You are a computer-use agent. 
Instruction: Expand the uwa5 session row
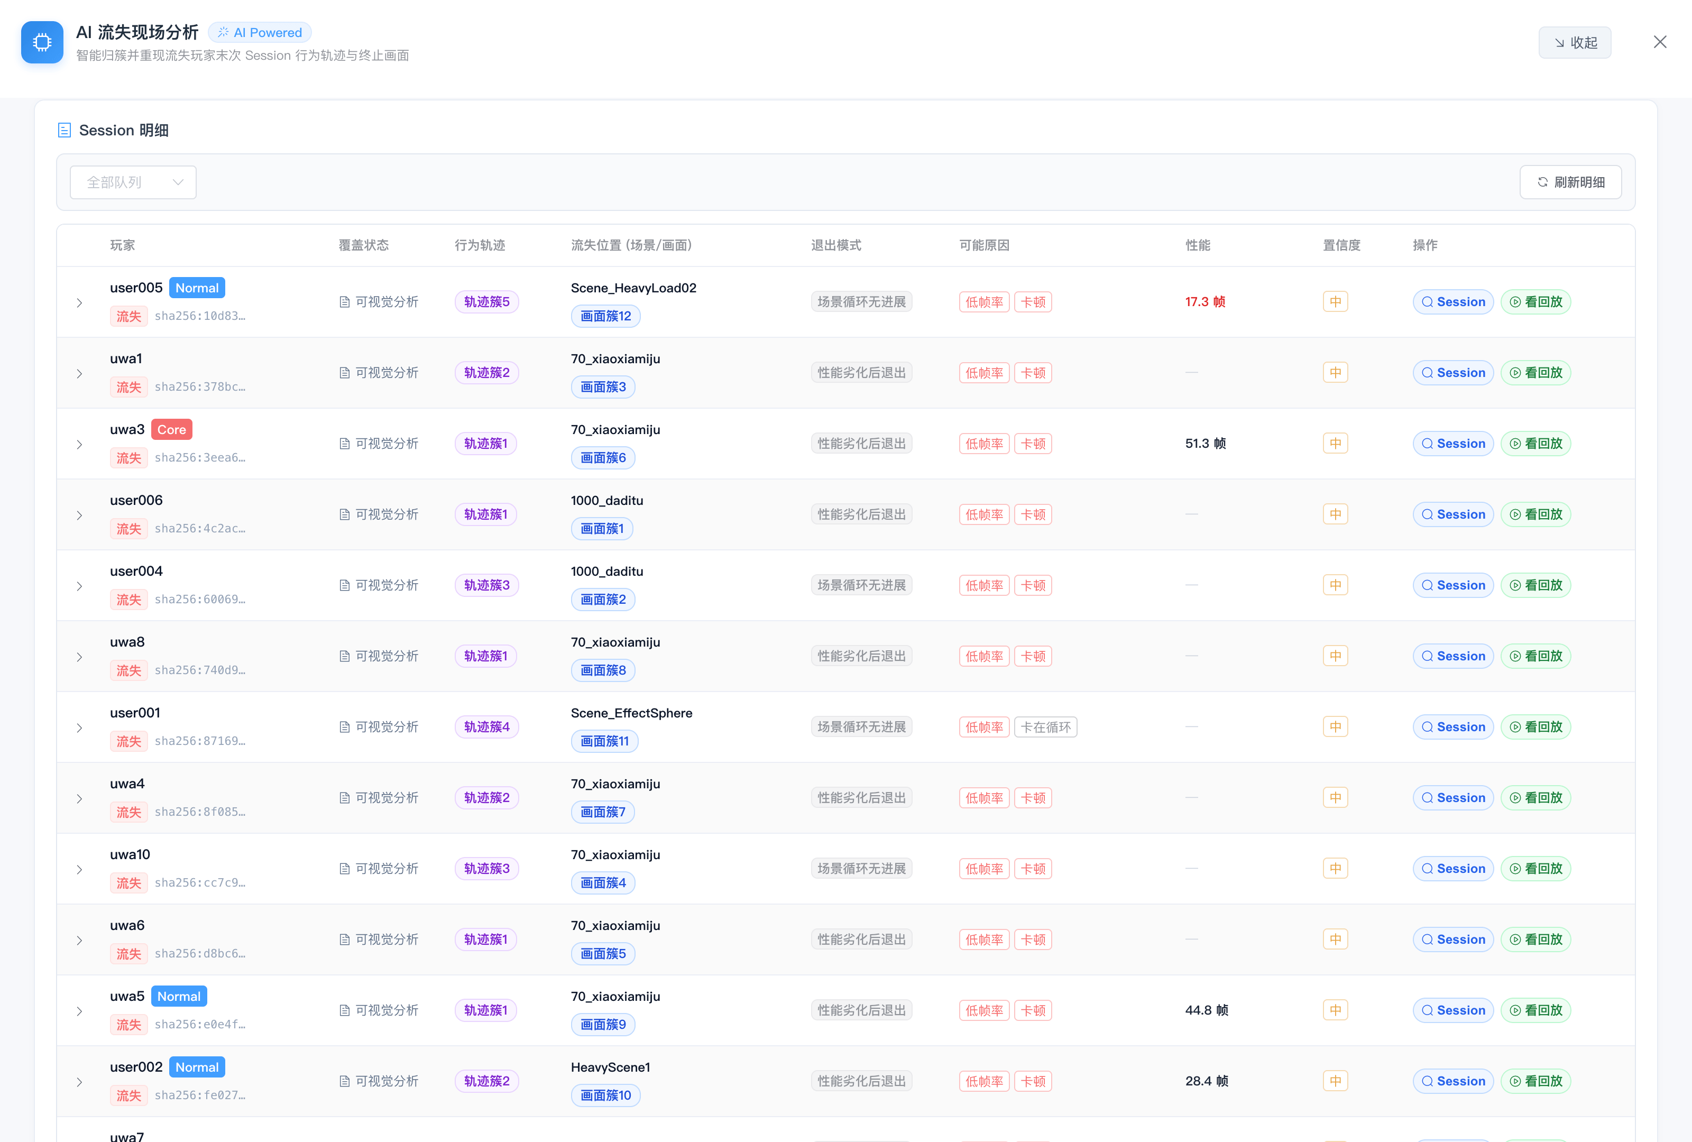[x=79, y=1011]
